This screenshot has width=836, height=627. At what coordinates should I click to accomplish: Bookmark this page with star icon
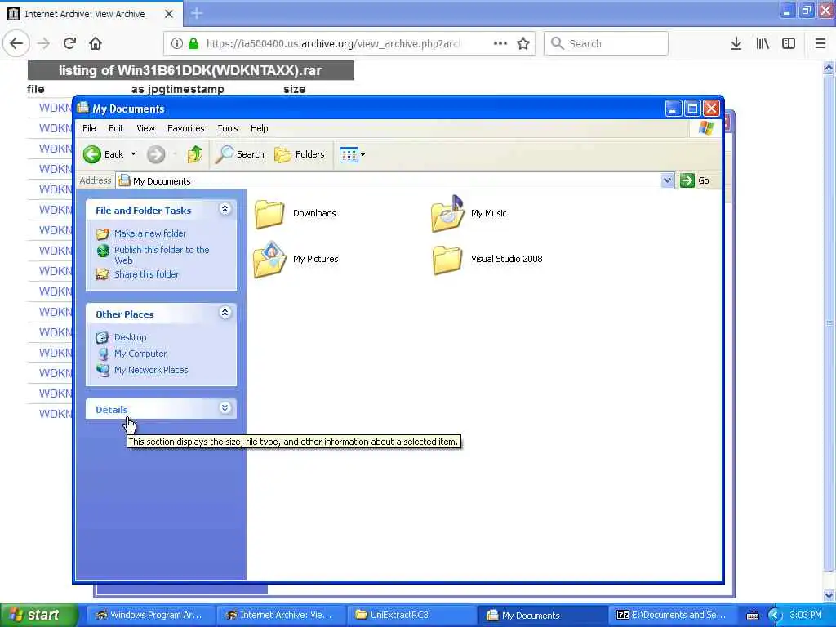[x=523, y=44]
